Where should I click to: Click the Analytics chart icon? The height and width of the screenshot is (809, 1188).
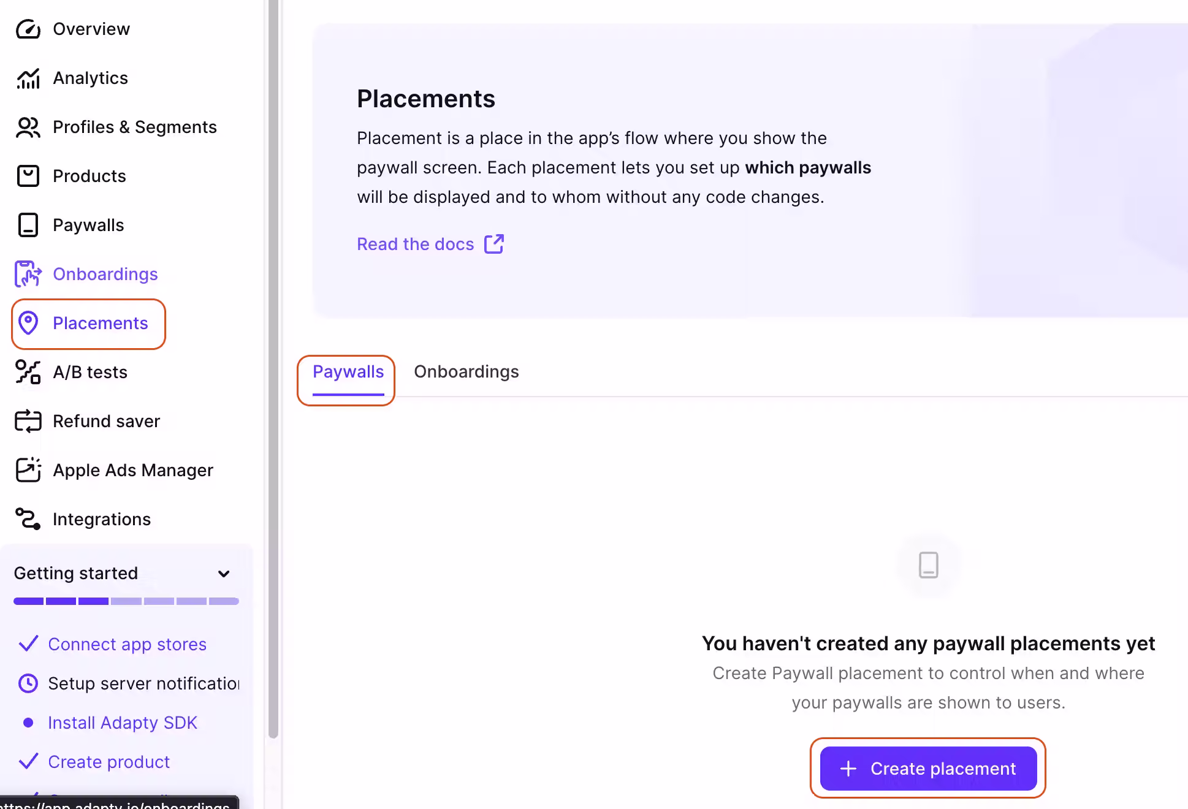28,78
